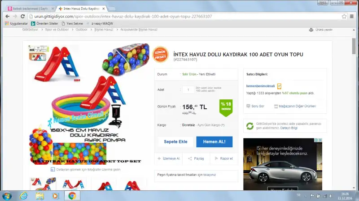
Task: Open Mağazanın Diğer Ürünleri link
Action: pos(295,106)
